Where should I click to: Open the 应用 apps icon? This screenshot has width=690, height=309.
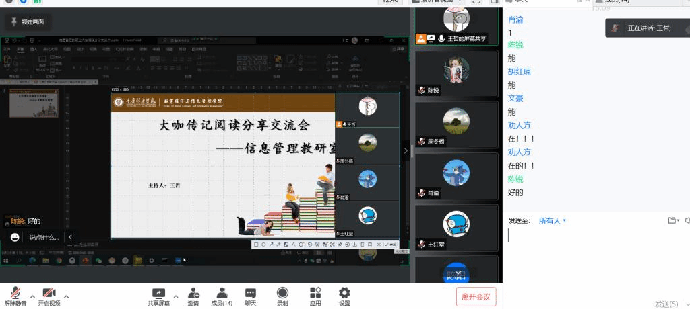coord(315,294)
